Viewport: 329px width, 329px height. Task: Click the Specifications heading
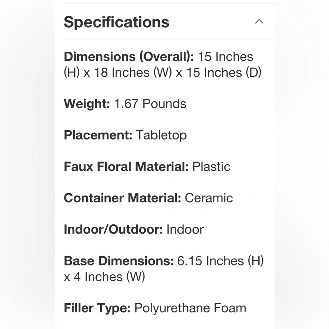coord(116,22)
